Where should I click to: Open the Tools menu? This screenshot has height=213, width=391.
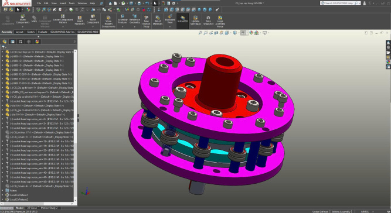point(72,4)
